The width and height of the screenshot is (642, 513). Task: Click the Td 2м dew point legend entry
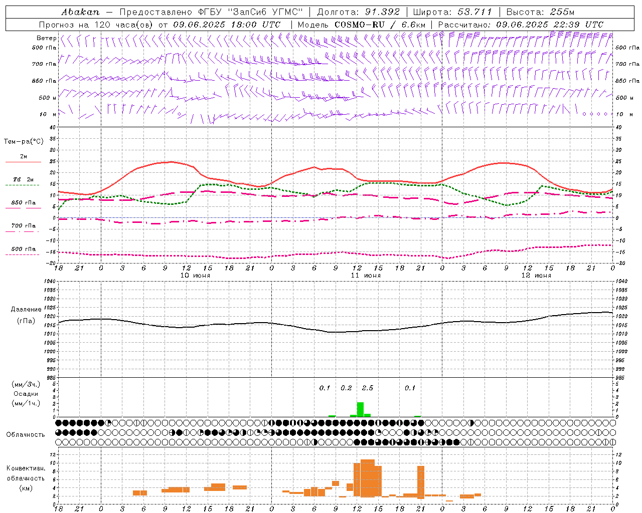click(23, 179)
